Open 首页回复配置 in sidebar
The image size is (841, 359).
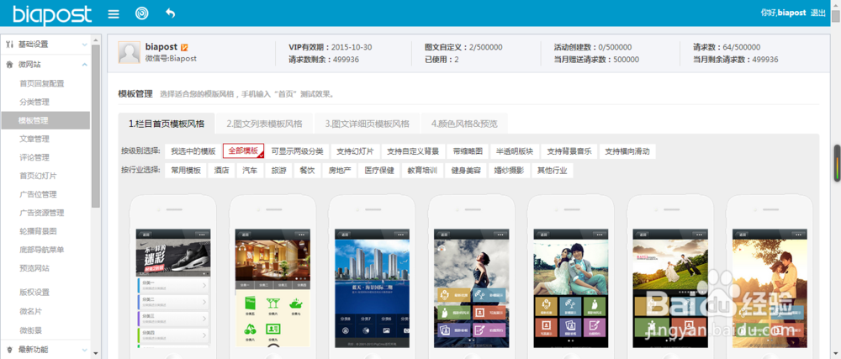pyautogui.click(x=42, y=83)
